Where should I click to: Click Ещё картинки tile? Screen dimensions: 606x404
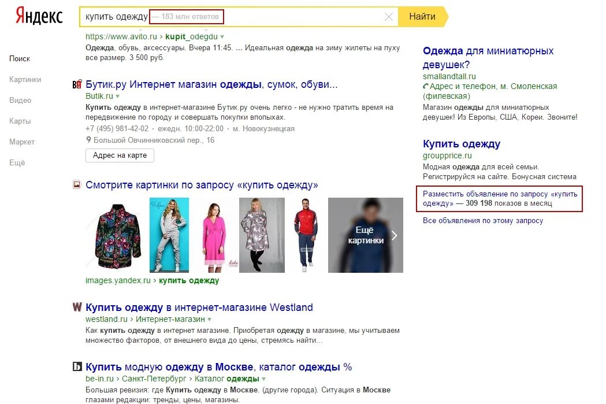coord(366,235)
